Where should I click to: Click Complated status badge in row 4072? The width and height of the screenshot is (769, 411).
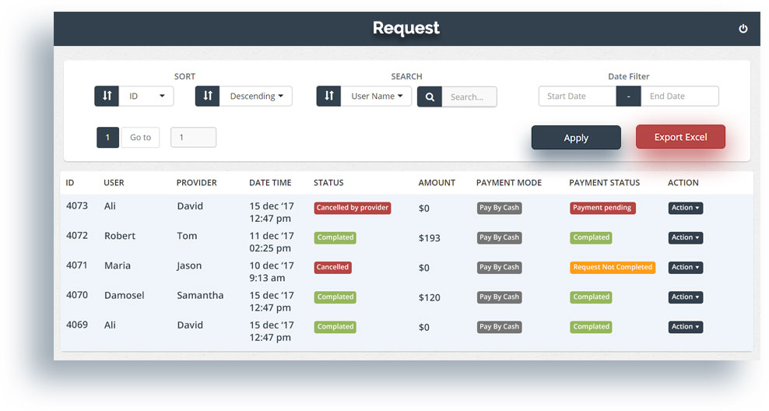(335, 237)
